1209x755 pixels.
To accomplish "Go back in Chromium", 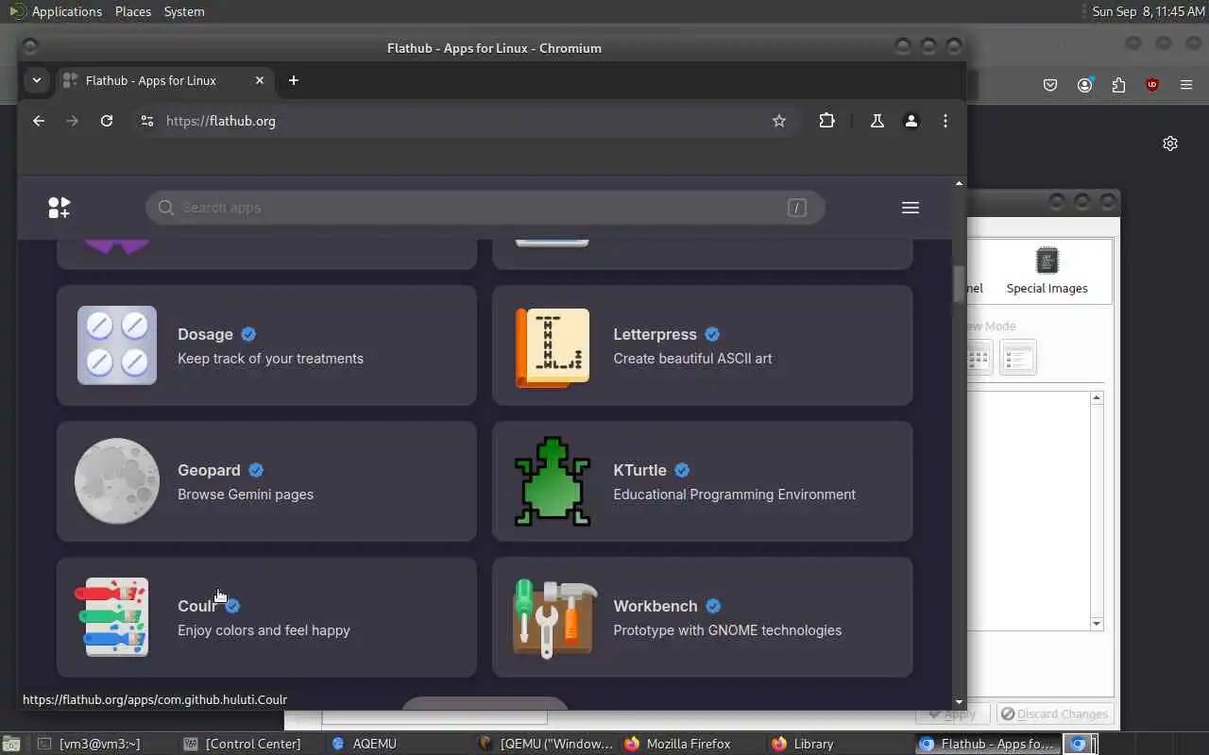I will pyautogui.click(x=39, y=121).
